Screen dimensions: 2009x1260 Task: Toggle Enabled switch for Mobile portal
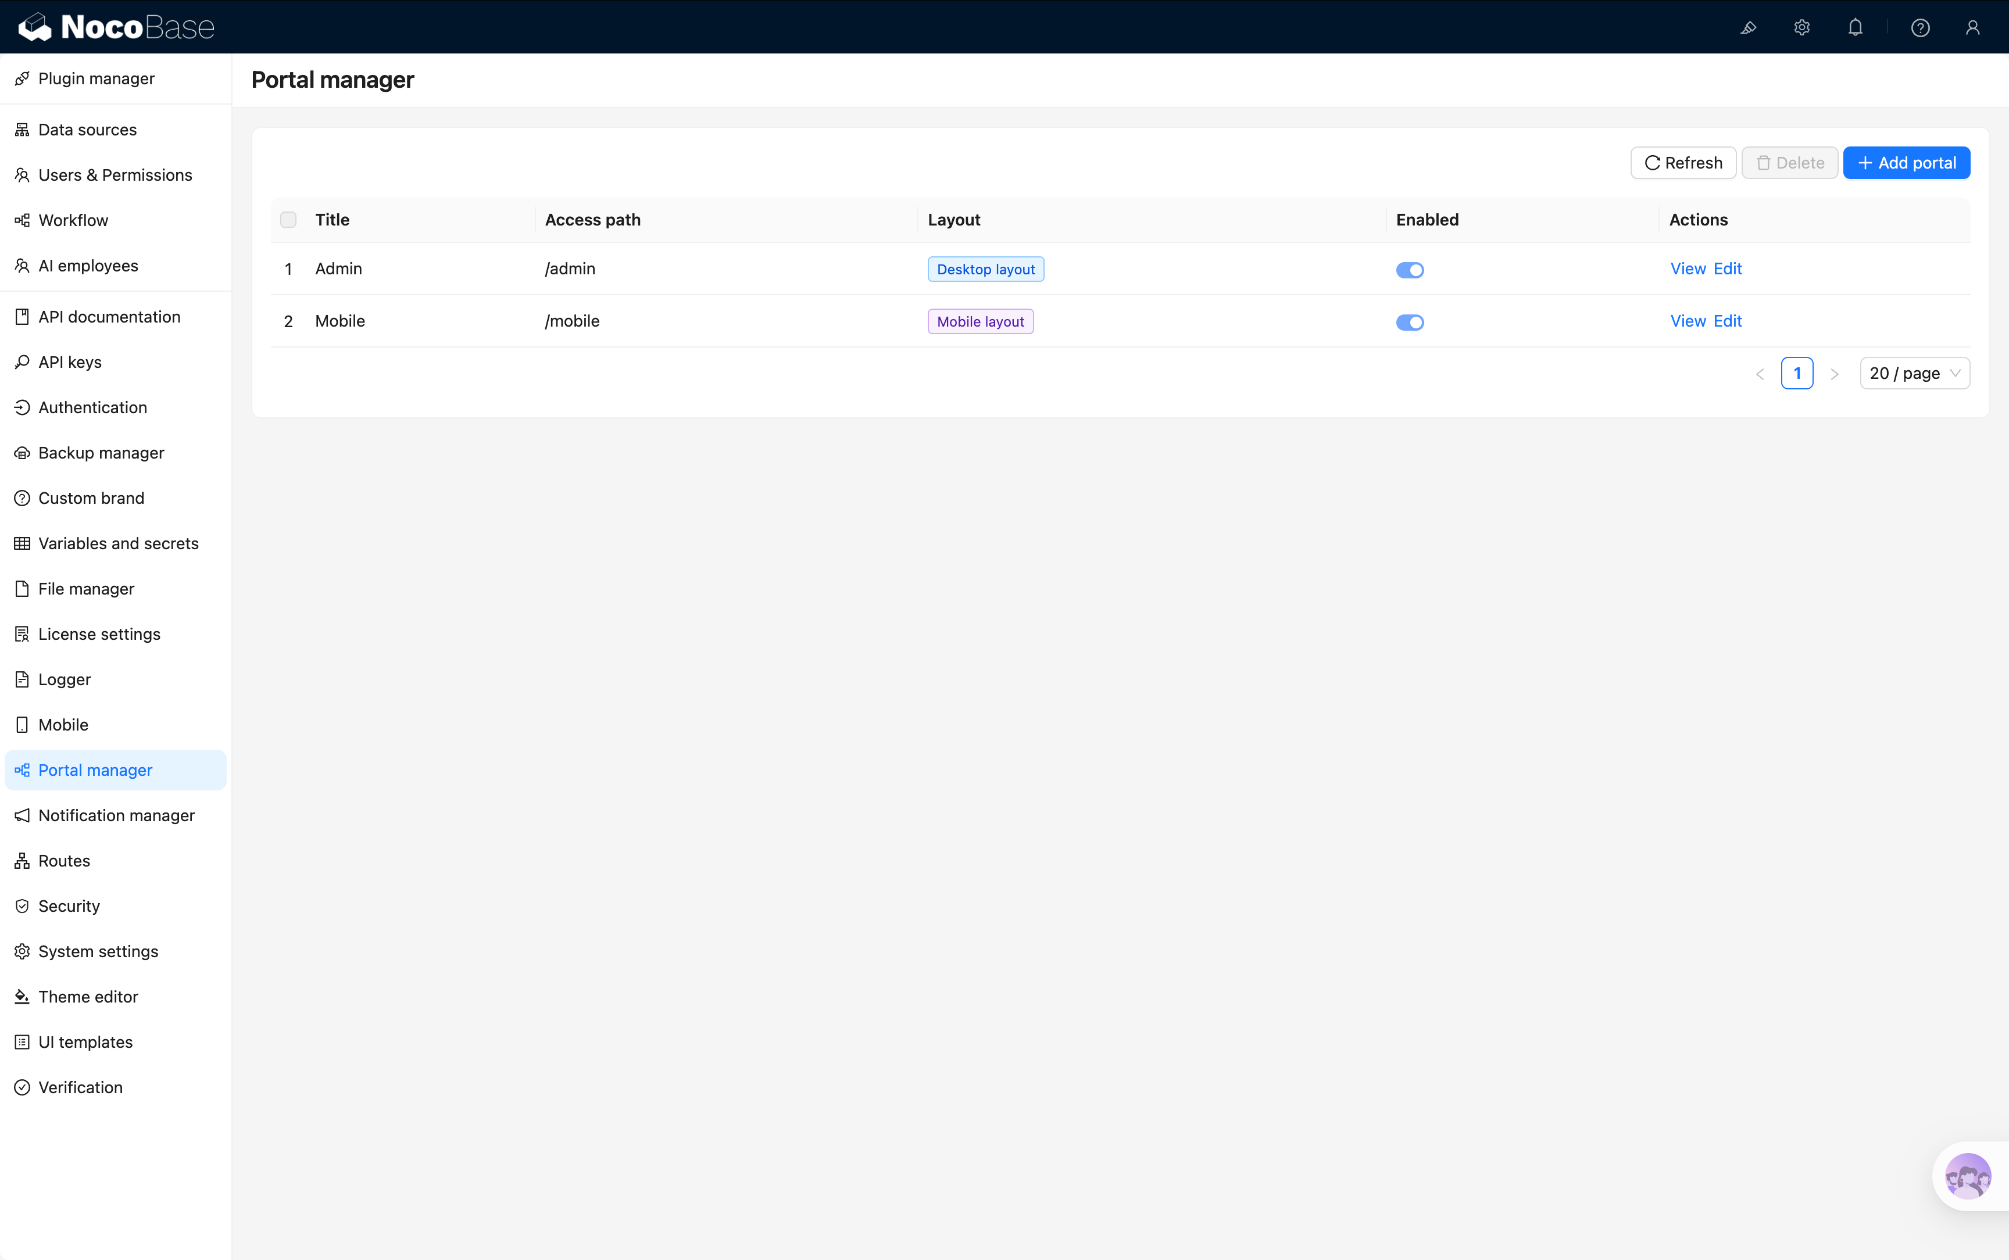pos(1410,323)
